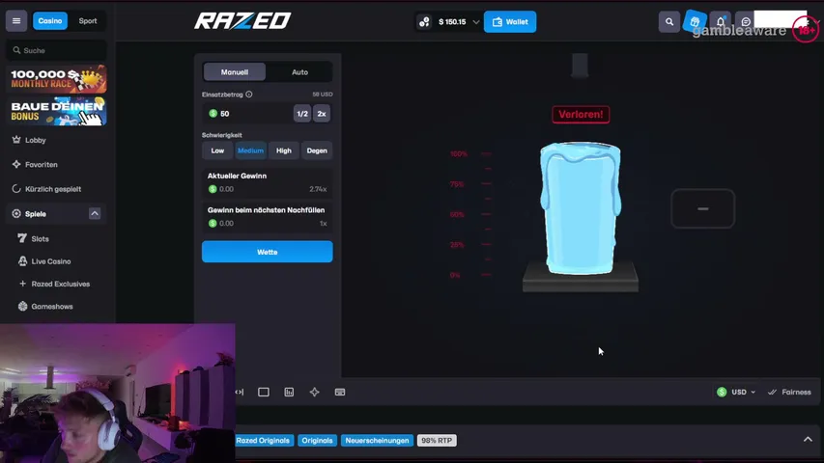The height and width of the screenshot is (463, 824).
Task: Click the blue candle glass
Action: point(581,208)
